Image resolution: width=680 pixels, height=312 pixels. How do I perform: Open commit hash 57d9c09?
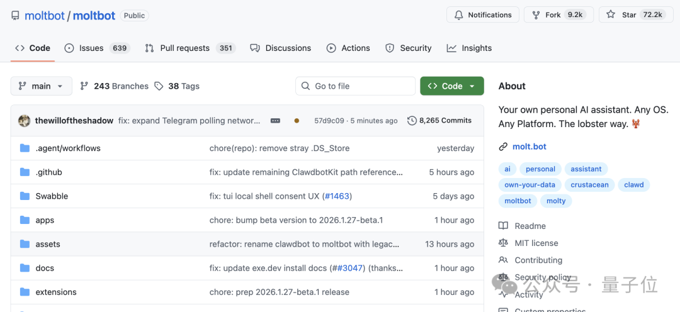click(x=329, y=121)
